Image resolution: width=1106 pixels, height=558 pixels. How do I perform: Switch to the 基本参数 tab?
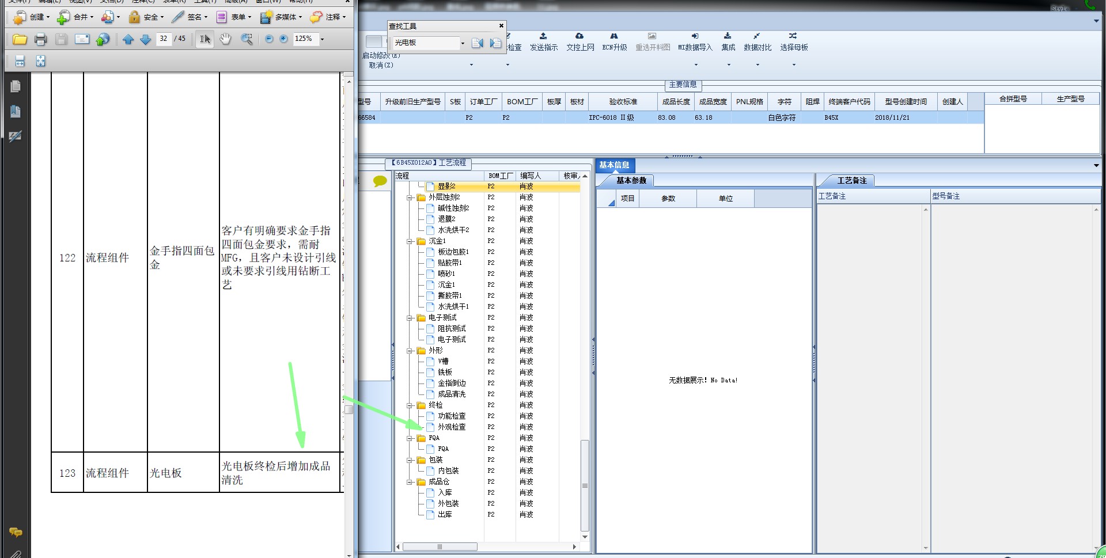click(631, 181)
